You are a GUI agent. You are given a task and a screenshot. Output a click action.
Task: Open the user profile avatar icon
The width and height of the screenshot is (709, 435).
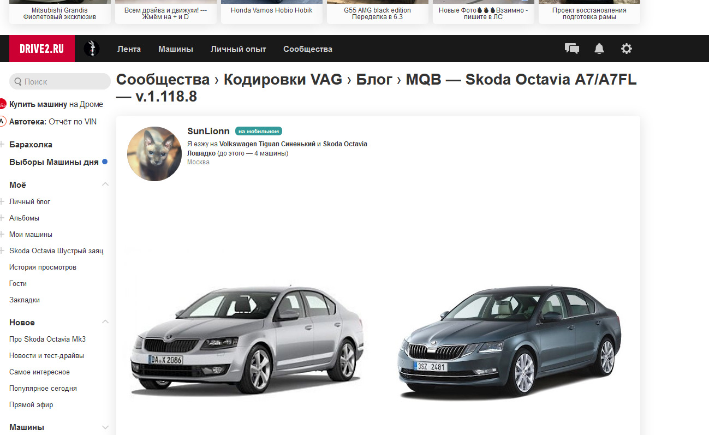[x=92, y=49]
